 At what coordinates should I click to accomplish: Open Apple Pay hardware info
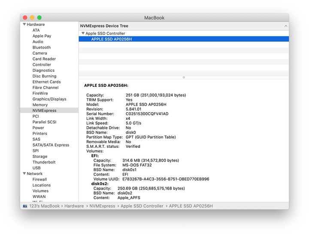click(42, 36)
